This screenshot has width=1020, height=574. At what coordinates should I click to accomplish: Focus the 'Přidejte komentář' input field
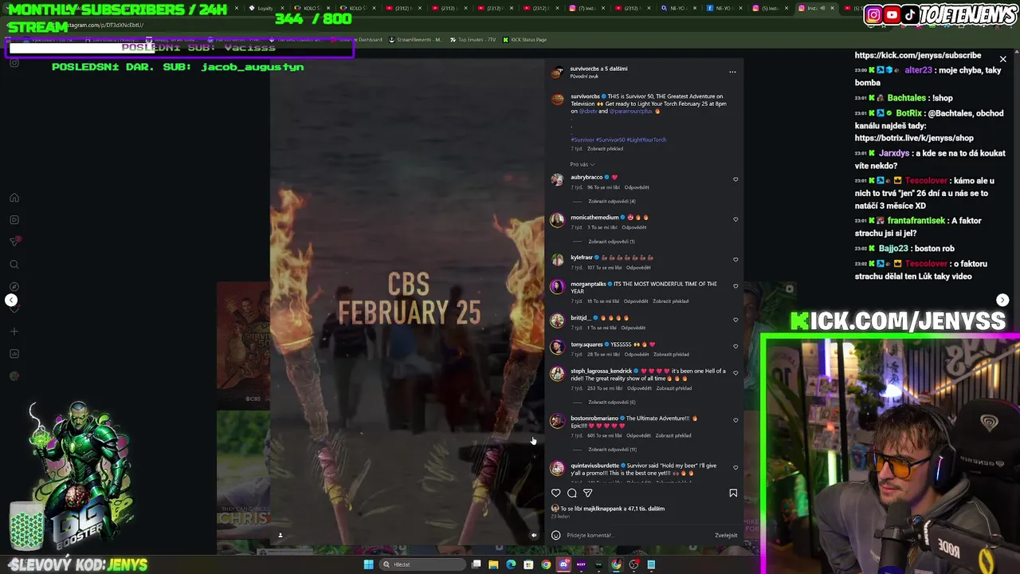point(637,535)
